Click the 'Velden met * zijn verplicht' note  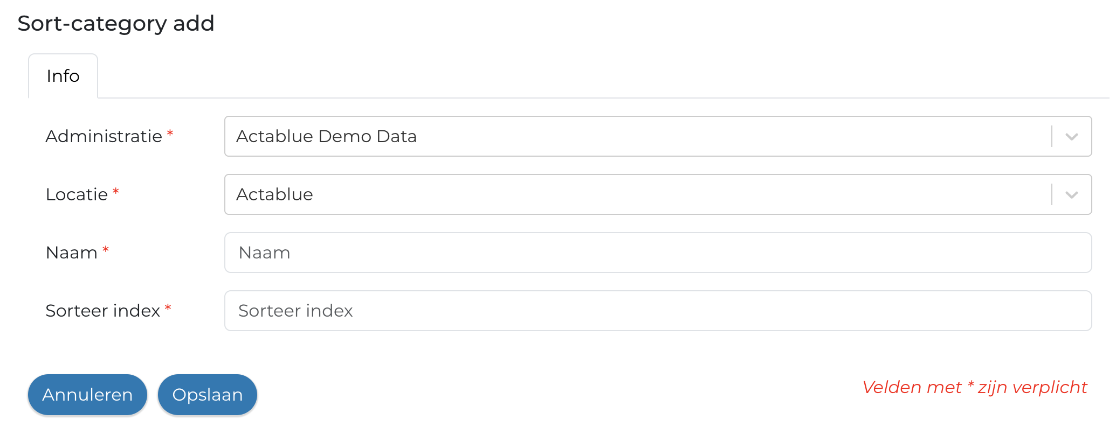tap(974, 387)
